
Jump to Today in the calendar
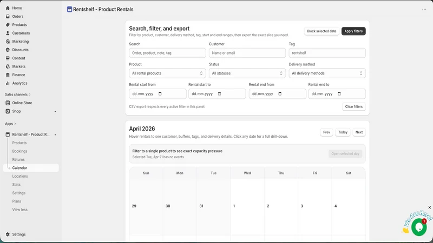[343, 132]
